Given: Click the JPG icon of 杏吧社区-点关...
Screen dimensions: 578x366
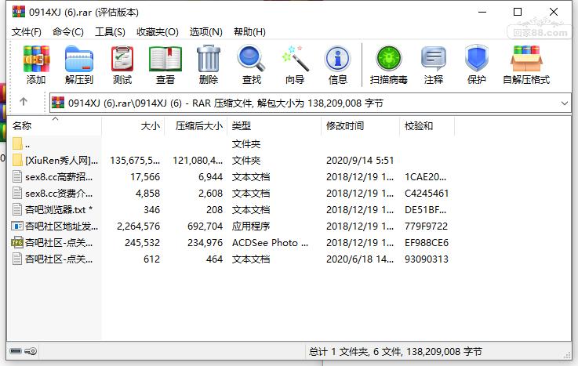Looking at the screenshot, I should click(x=17, y=242).
